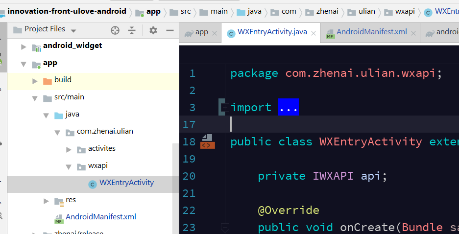Screen dimensions: 459x234
Task: Click the class icon on WXEntryActivity.java tab
Action: [x=231, y=34]
